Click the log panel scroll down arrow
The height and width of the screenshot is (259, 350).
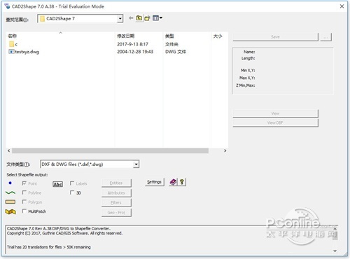pos(335,251)
